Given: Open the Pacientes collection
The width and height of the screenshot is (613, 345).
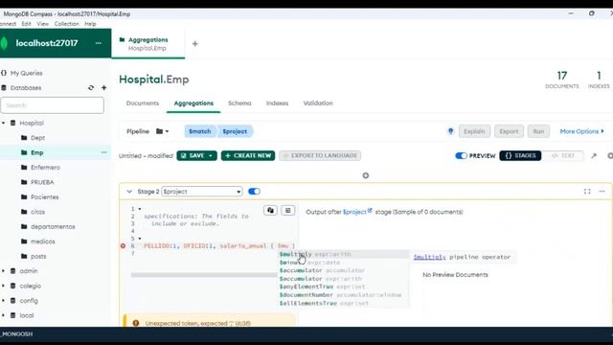Looking at the screenshot, I should 45,197.
